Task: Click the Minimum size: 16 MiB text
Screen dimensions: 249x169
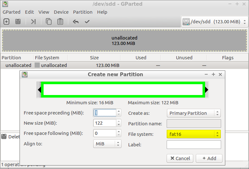Action: tap(90, 103)
